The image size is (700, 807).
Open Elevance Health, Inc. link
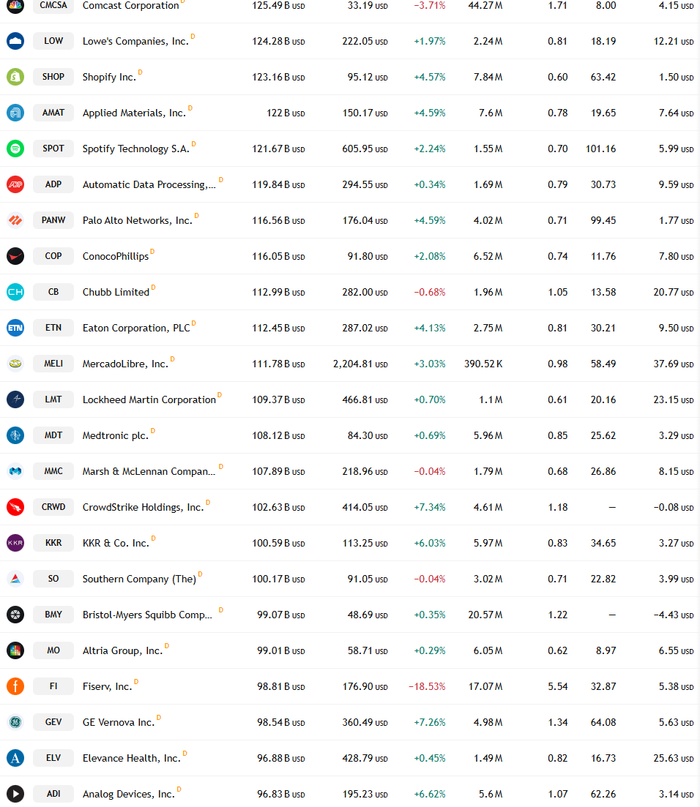(131, 758)
